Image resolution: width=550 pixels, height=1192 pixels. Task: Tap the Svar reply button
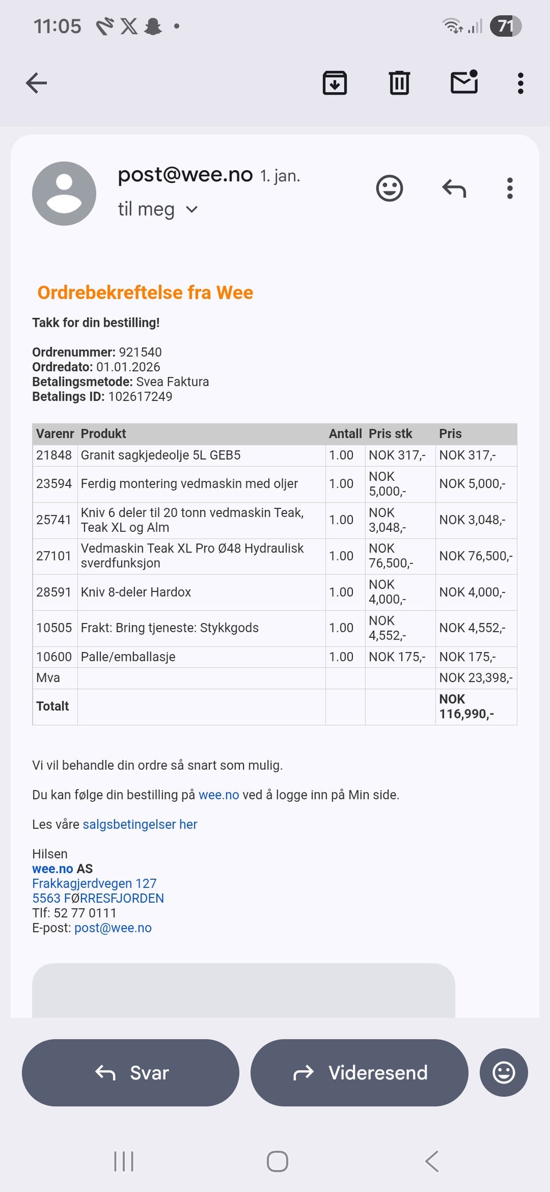coord(131,1073)
